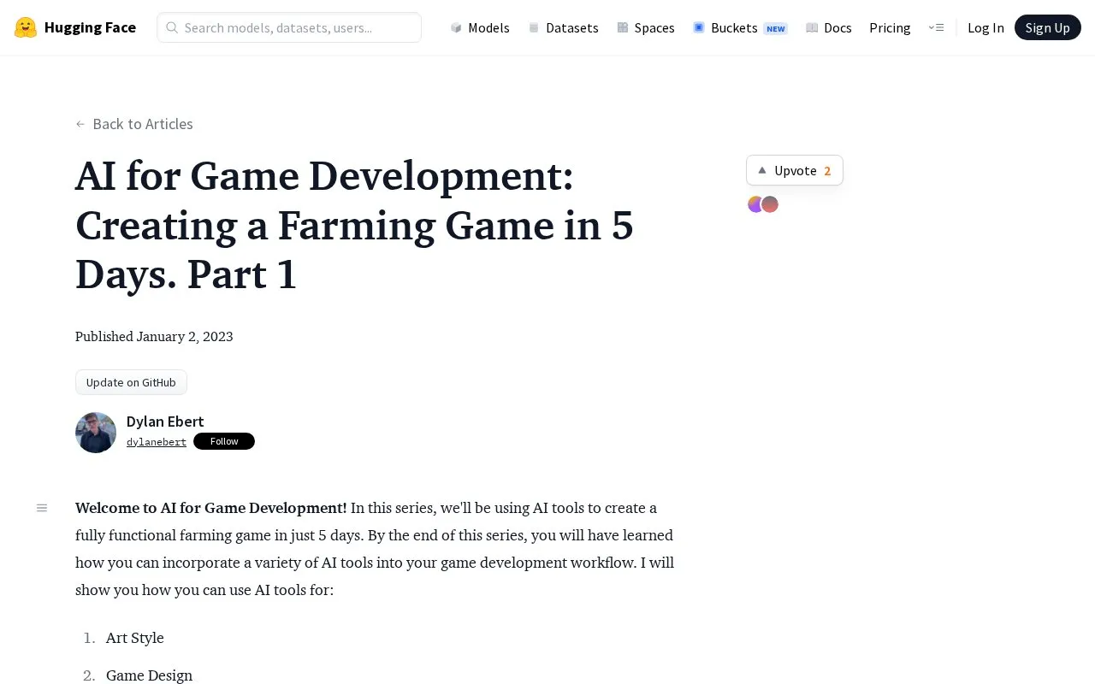Click the first upvoter avatar
The height and width of the screenshot is (684, 1095).
click(755, 204)
